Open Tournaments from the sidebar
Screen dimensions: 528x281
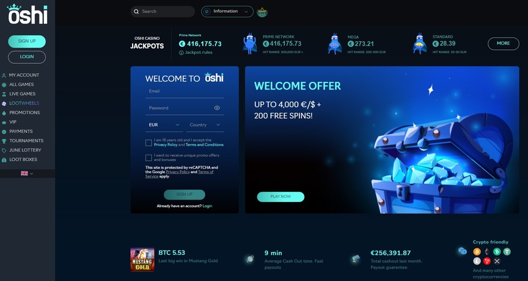click(x=26, y=141)
